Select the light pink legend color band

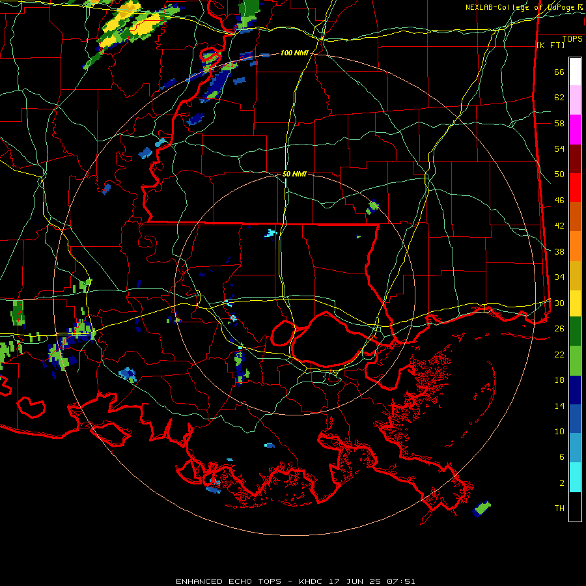point(575,100)
